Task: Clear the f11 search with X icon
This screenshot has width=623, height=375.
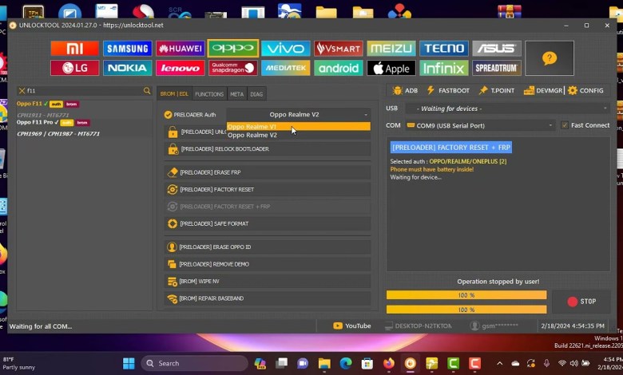Action: (22, 91)
